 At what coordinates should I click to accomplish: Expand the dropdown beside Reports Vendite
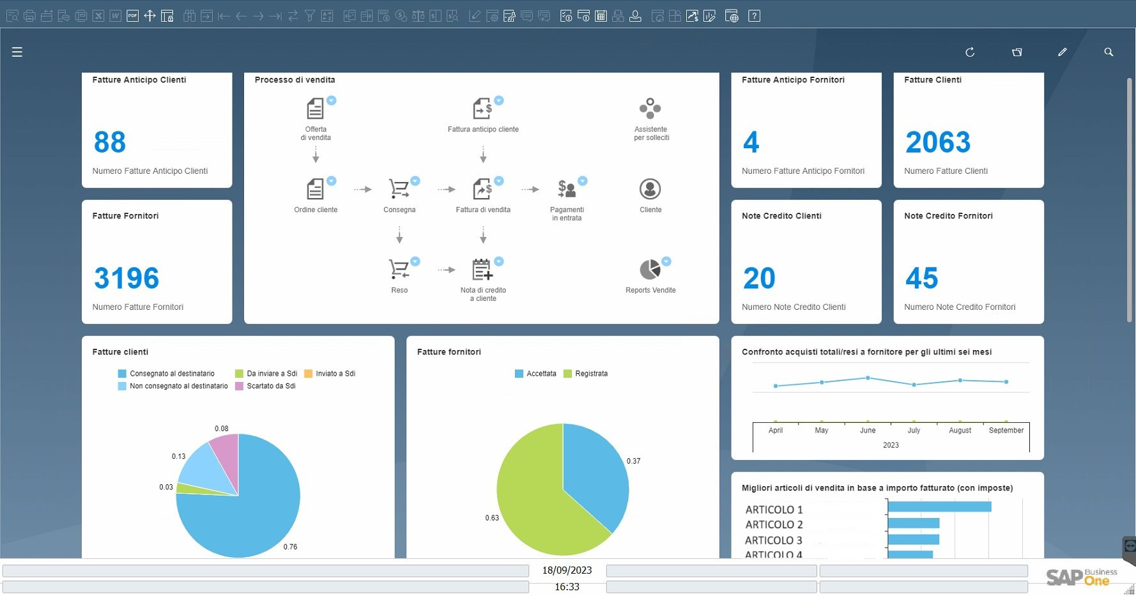point(666,261)
